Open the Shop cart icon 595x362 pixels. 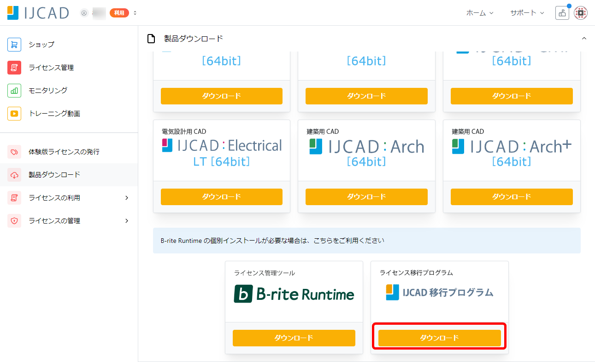14,45
